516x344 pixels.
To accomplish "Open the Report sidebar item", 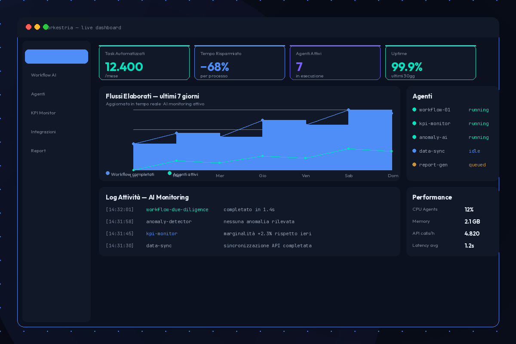I will (38, 151).
